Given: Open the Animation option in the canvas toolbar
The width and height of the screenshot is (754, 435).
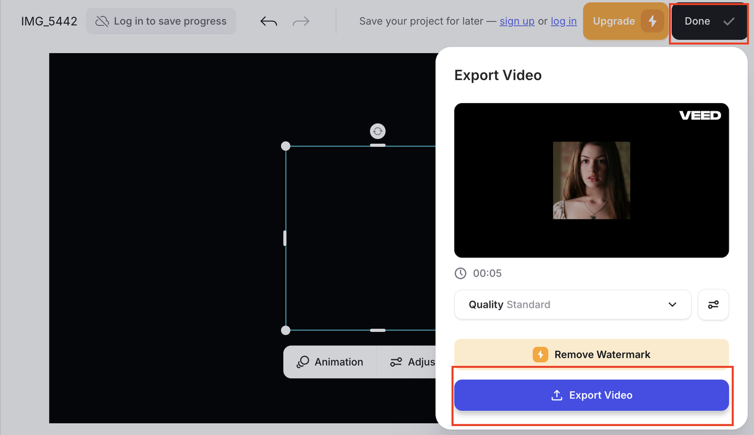Looking at the screenshot, I should 330,362.
